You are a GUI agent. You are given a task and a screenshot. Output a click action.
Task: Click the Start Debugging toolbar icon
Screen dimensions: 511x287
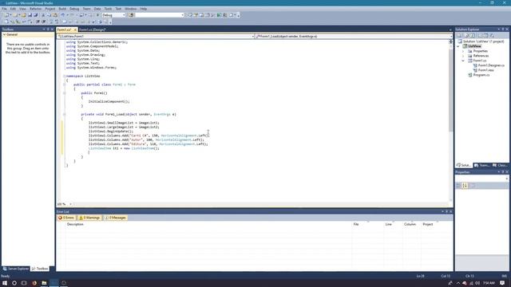point(97,15)
